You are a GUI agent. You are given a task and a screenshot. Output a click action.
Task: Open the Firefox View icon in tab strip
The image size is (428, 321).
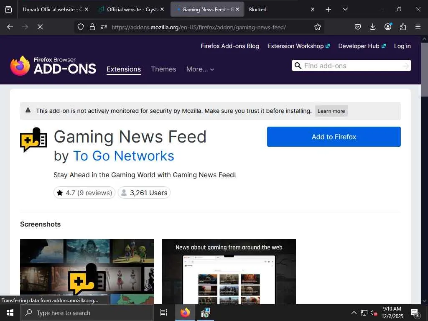(8, 10)
